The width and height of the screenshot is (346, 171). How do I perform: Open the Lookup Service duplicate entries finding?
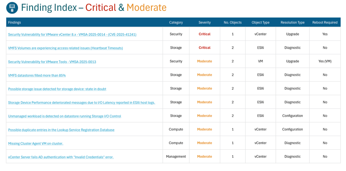tap(61, 130)
